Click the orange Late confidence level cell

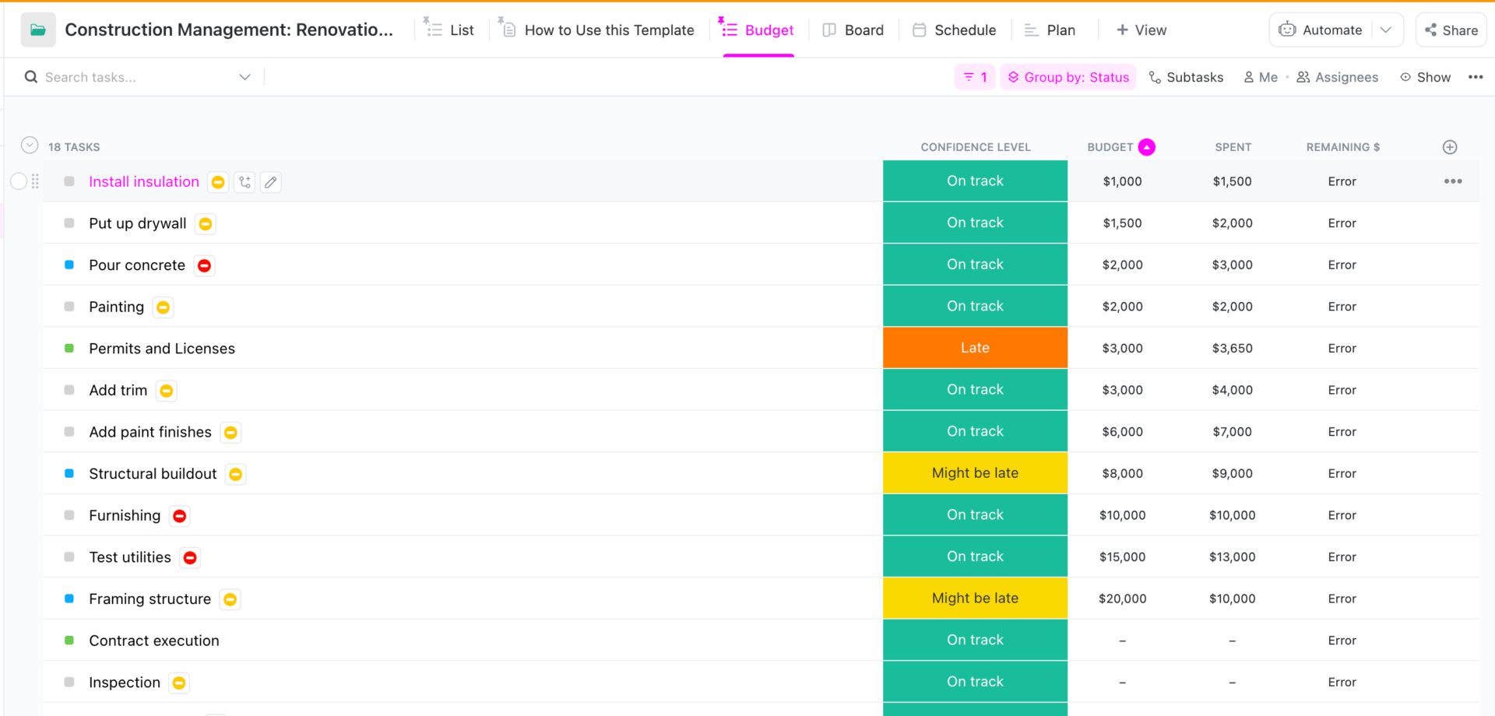point(975,348)
